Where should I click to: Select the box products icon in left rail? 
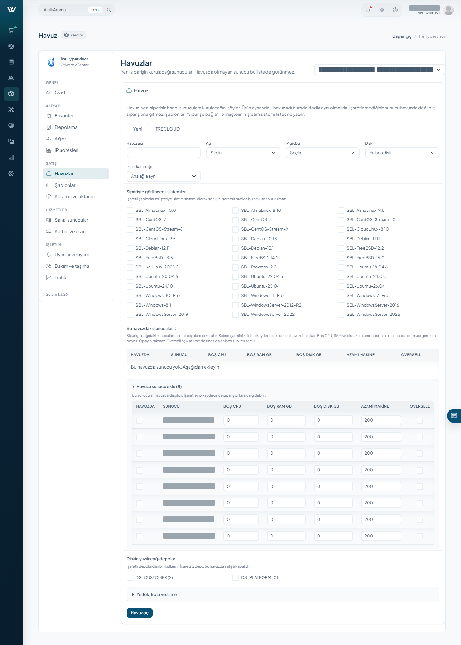(x=11, y=94)
